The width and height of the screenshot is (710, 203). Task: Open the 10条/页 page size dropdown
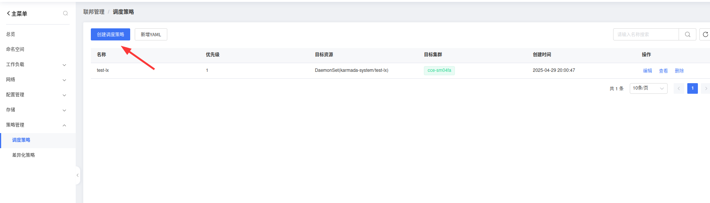tap(648, 88)
